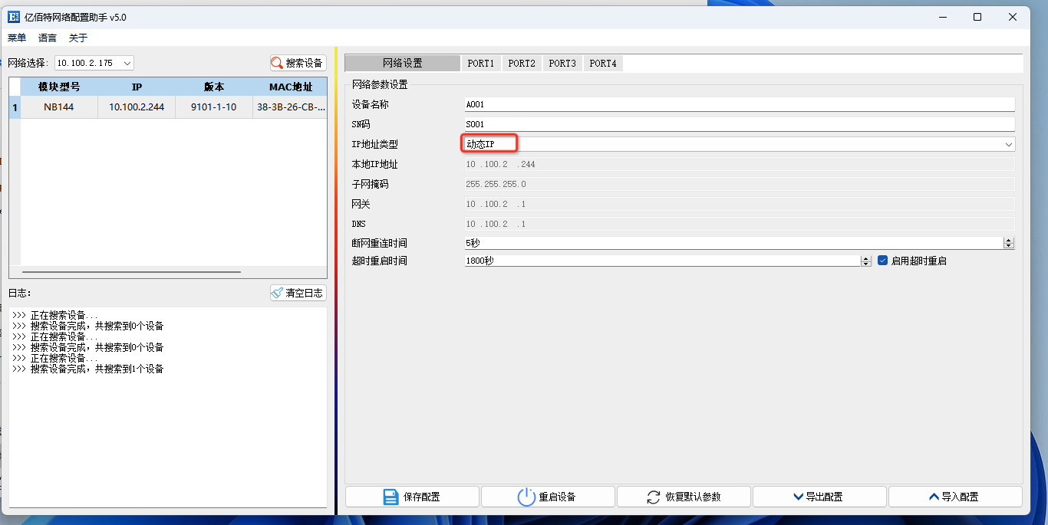Click the 38-3B-26-CB MAC address cell
The height and width of the screenshot is (525, 1048).
pos(290,107)
